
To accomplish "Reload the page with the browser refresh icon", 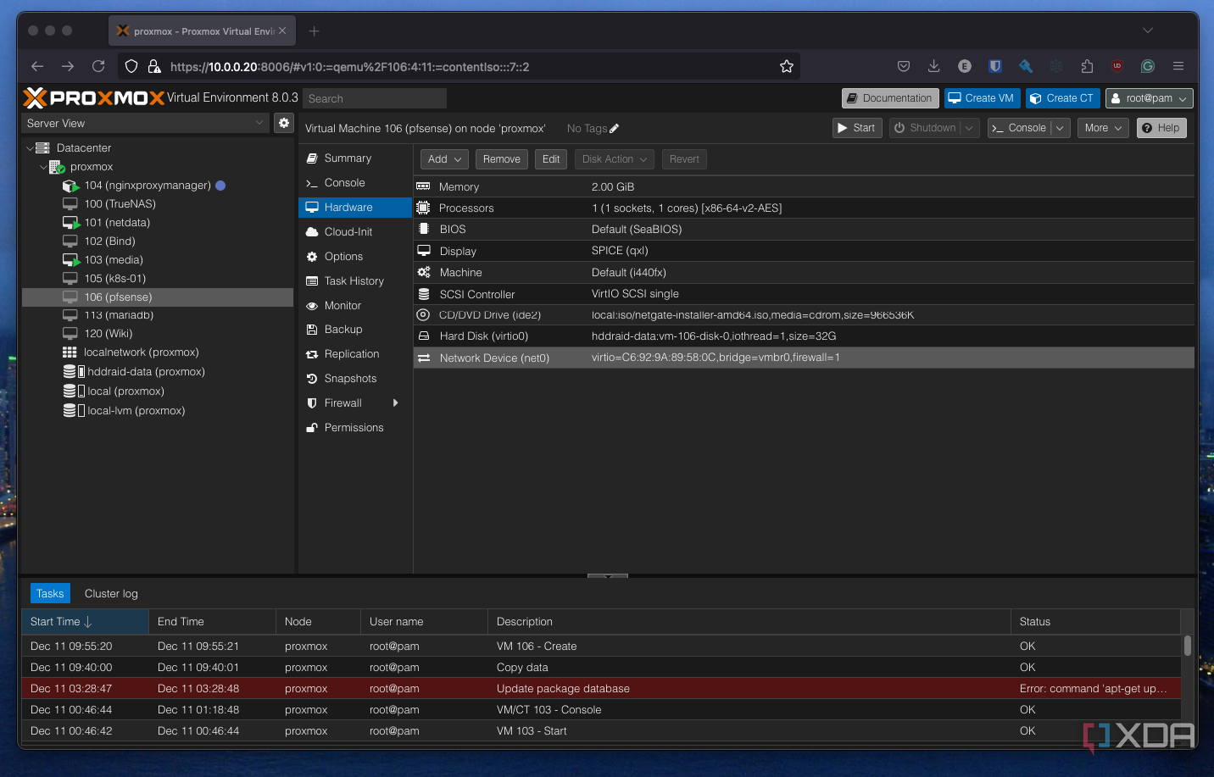I will [x=98, y=66].
